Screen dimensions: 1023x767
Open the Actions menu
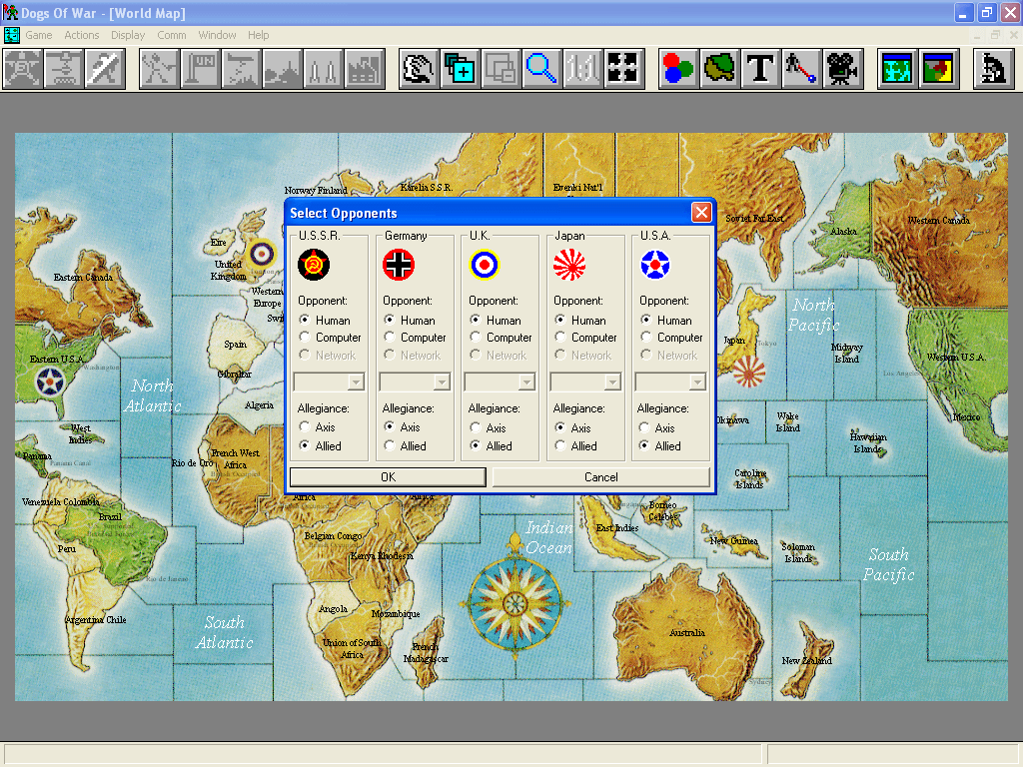[82, 35]
